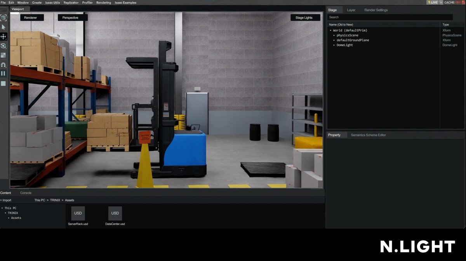Pick the arrow Select tool
466x261 pixels.
point(3,27)
